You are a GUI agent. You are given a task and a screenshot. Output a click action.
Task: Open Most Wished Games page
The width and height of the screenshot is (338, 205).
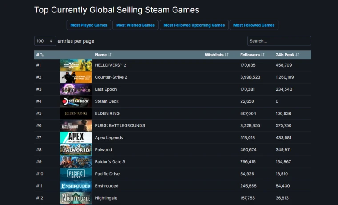tap(136, 25)
